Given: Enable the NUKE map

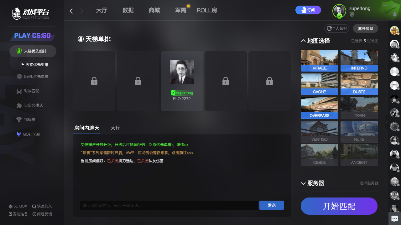Looking at the screenshot, I should tap(359, 132).
